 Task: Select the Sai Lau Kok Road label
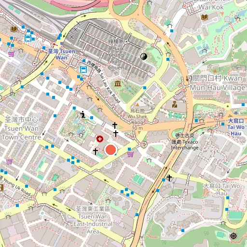pyautogui.click(x=104, y=82)
